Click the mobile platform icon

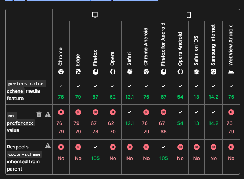click(x=189, y=15)
